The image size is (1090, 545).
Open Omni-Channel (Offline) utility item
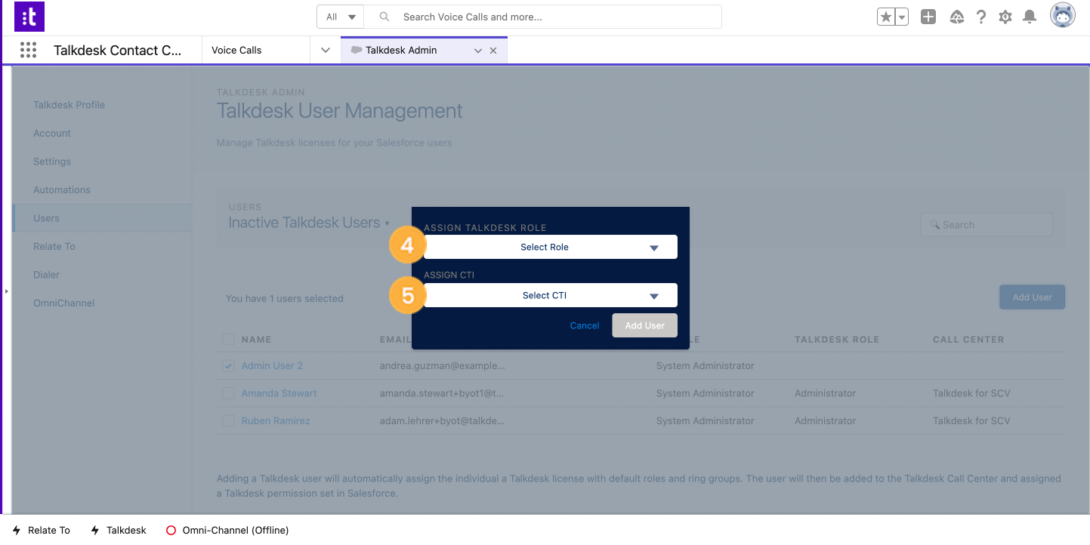tap(227, 530)
